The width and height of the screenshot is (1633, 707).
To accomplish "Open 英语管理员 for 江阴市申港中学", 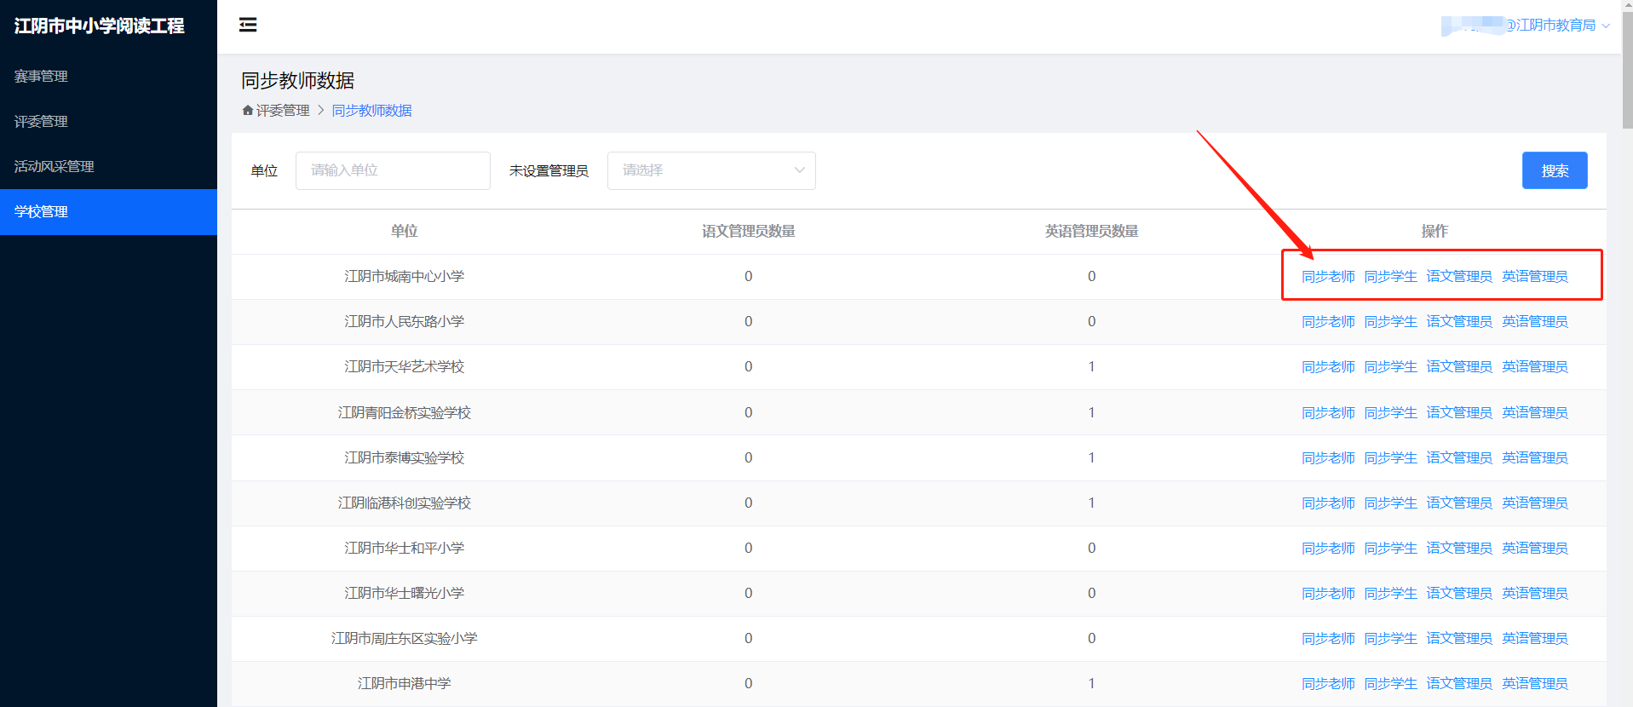I will point(1534,684).
